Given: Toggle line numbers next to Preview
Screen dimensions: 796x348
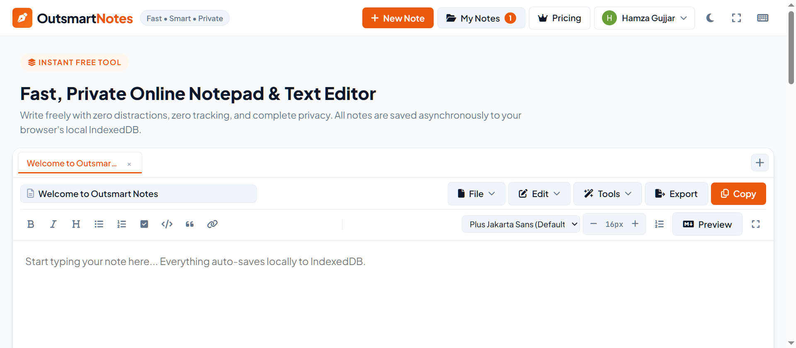Looking at the screenshot, I should coord(659,224).
